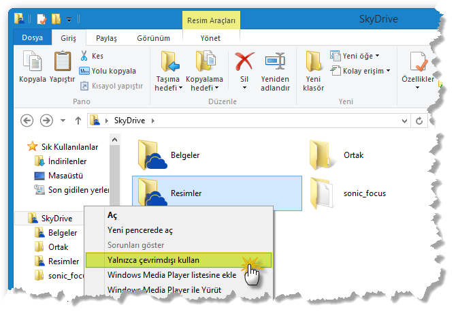The height and width of the screenshot is (318, 458).
Task: Click the Yapıştır clipboard icon
Action: pos(62,61)
